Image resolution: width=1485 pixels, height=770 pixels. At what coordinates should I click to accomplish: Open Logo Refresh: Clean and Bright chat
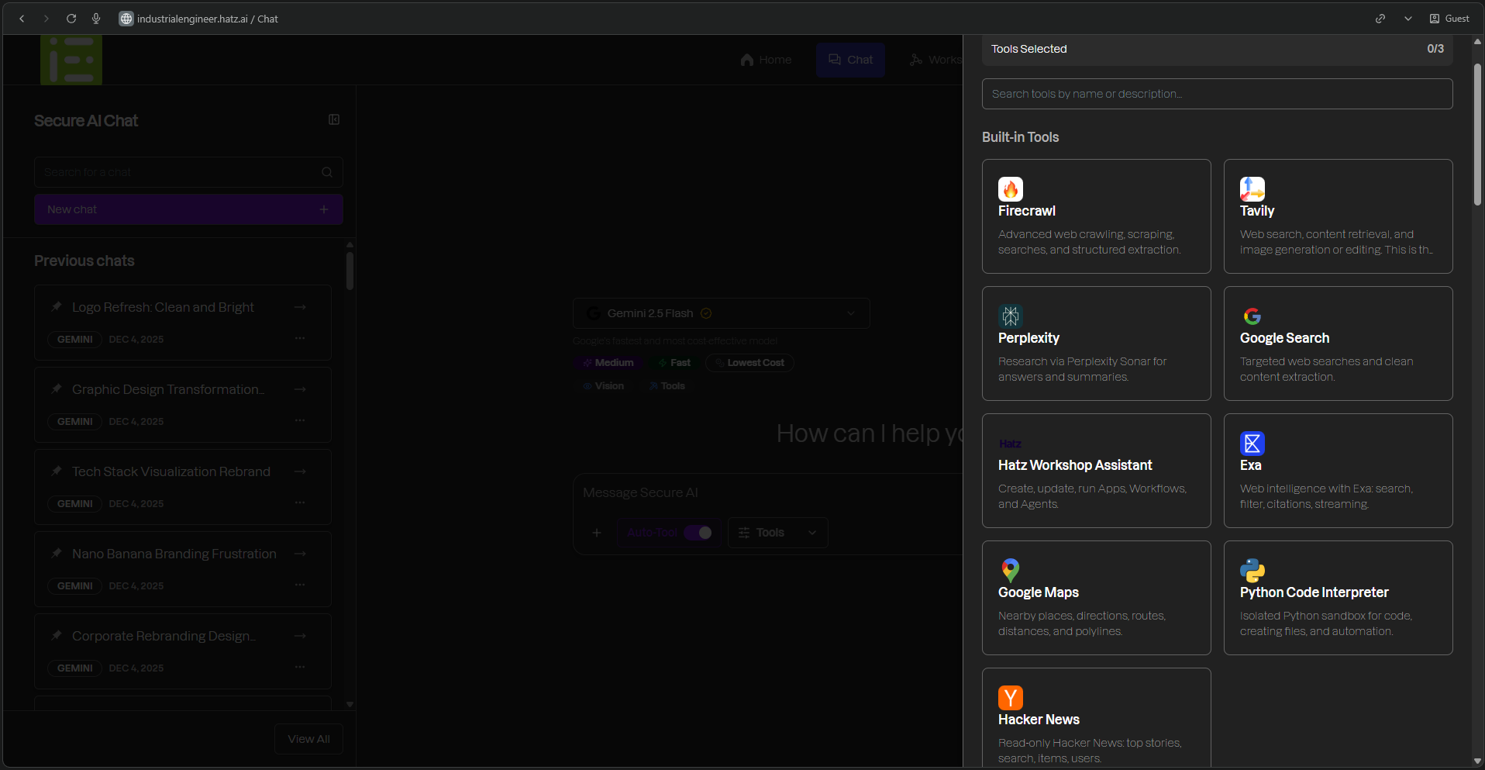pos(163,307)
